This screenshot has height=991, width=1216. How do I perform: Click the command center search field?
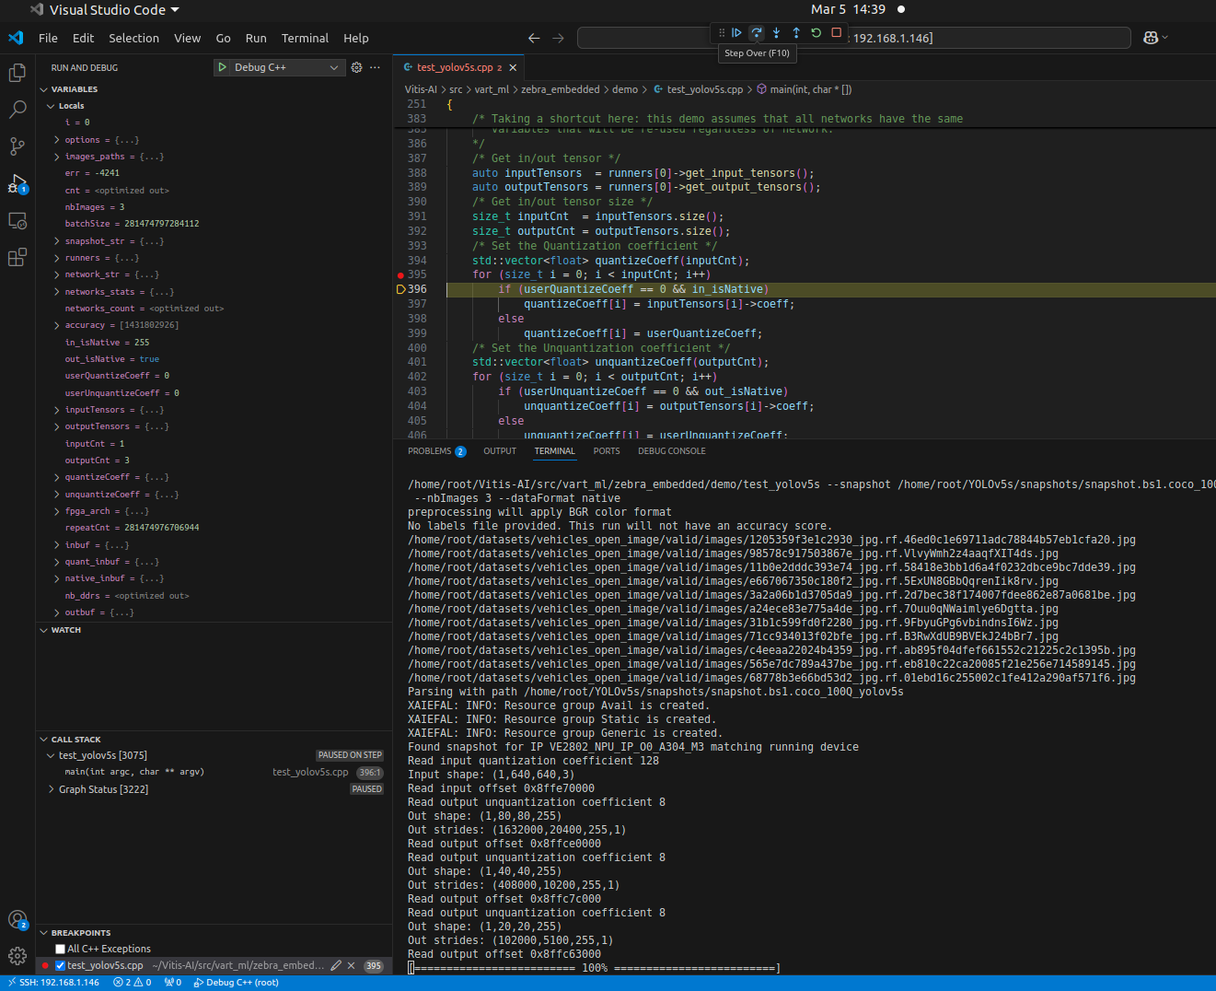644,38
